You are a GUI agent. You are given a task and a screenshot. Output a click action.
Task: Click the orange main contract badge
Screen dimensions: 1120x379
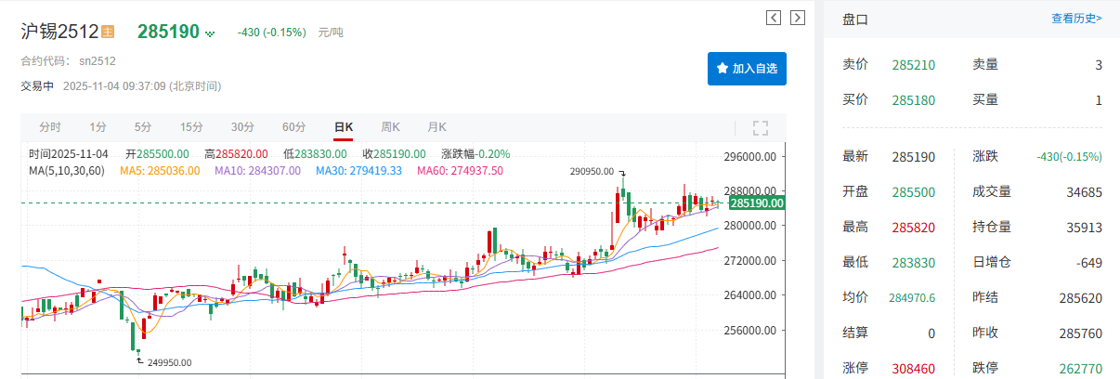pyautogui.click(x=108, y=32)
